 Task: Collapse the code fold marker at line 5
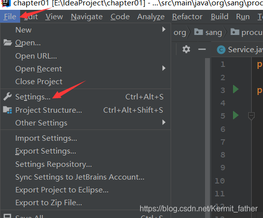click(x=251, y=116)
